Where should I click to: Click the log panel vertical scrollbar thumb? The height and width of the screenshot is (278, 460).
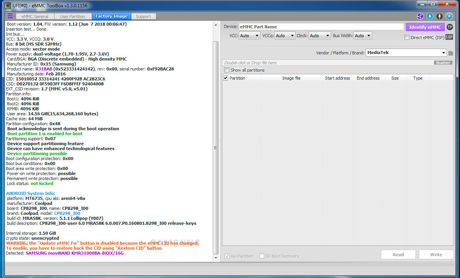click(x=216, y=148)
